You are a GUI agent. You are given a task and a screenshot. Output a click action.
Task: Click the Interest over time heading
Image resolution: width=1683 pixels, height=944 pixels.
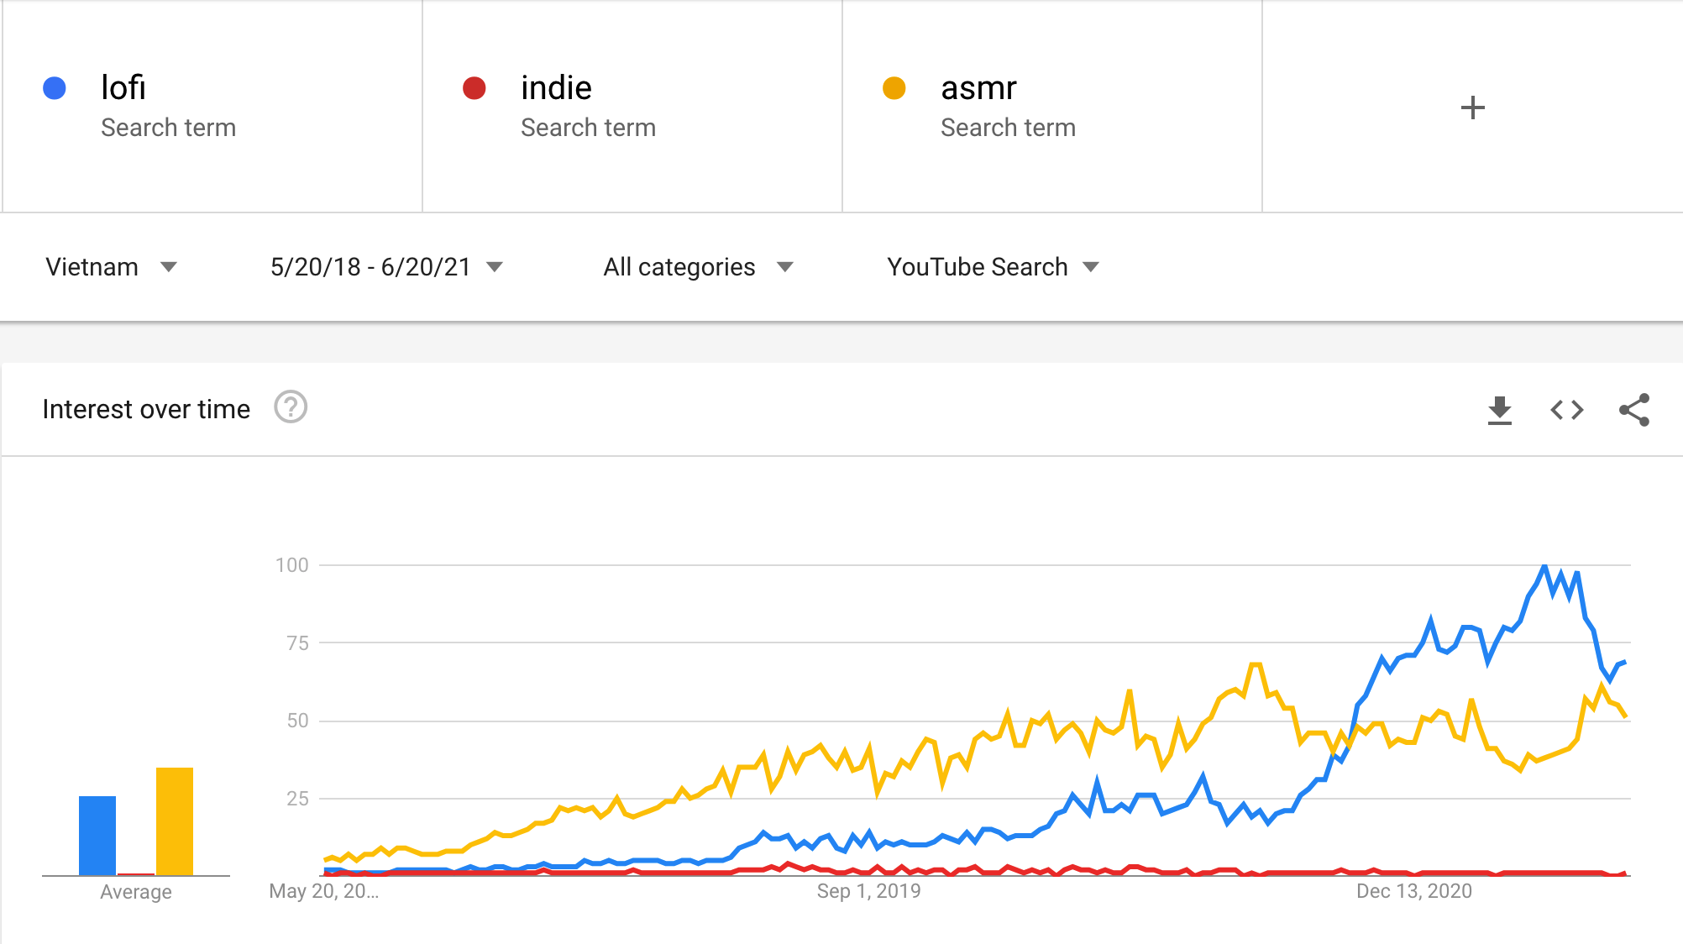click(x=146, y=409)
